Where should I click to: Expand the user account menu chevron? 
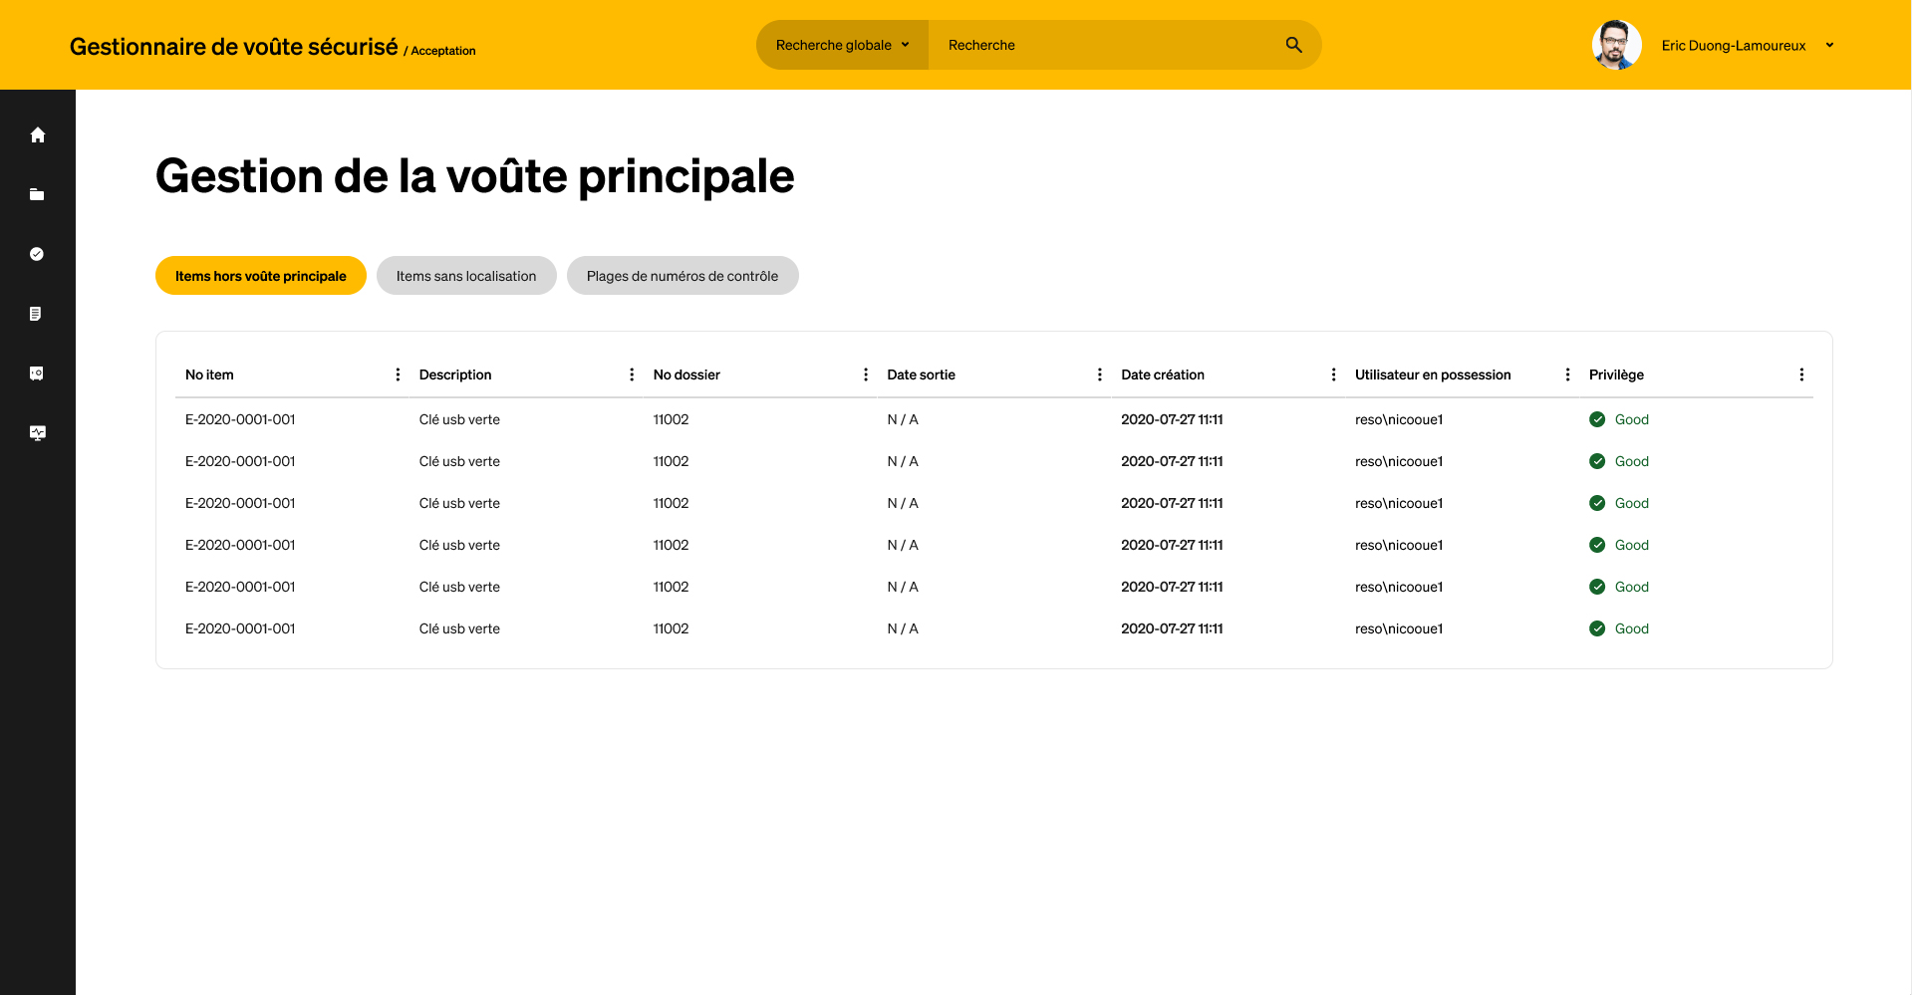(1830, 45)
